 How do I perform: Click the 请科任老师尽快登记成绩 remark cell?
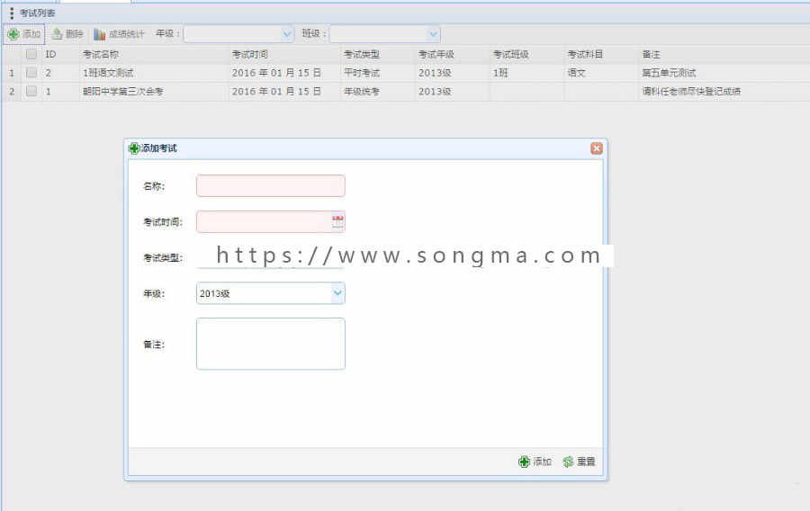click(x=691, y=92)
